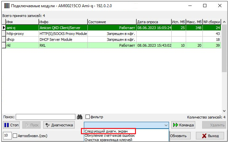Click the Диагностика button with wrench icon
The width and height of the screenshot is (229, 143).
[x=59, y=125]
